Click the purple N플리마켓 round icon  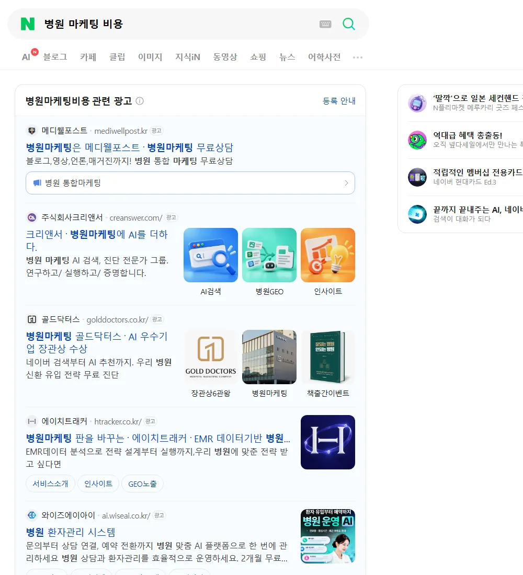pyautogui.click(x=417, y=103)
